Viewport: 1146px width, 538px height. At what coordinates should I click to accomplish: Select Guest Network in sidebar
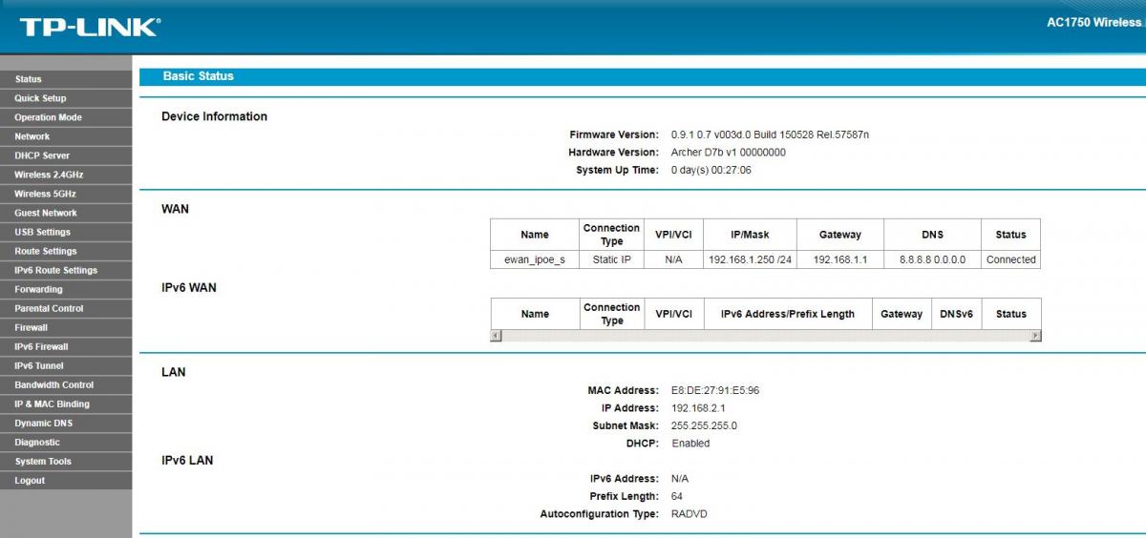(x=66, y=213)
